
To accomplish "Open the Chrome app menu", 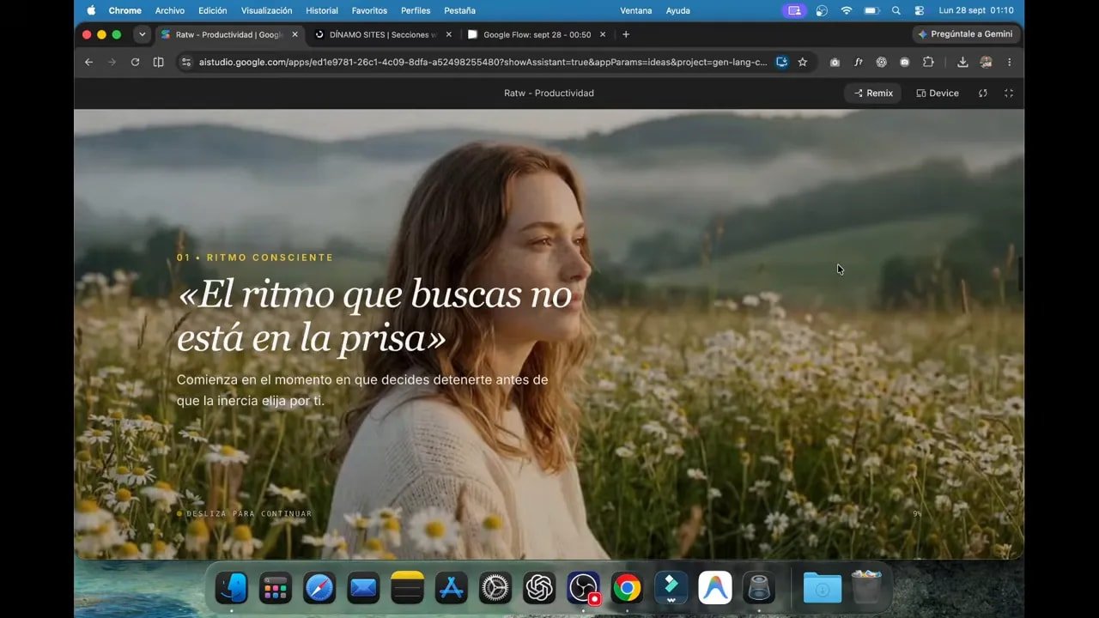I will (124, 10).
